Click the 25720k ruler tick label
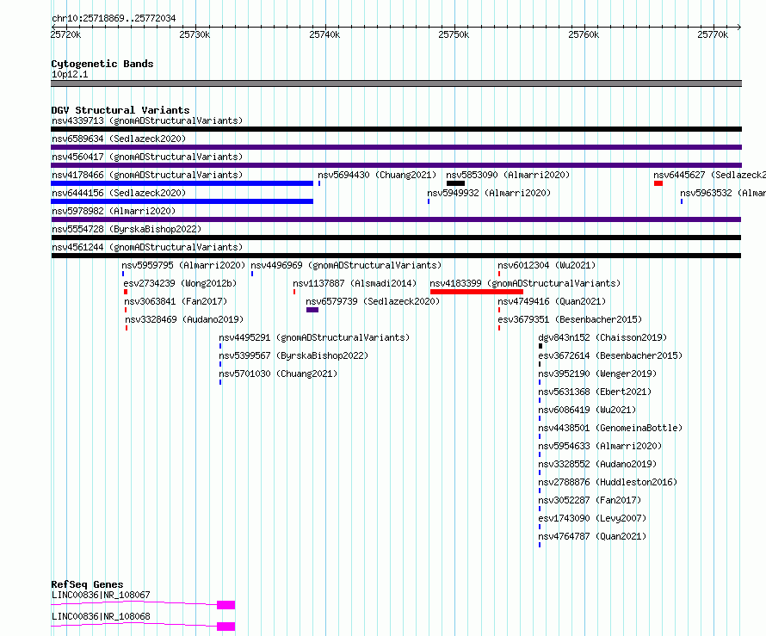Image resolution: width=766 pixels, height=636 pixels. point(66,34)
